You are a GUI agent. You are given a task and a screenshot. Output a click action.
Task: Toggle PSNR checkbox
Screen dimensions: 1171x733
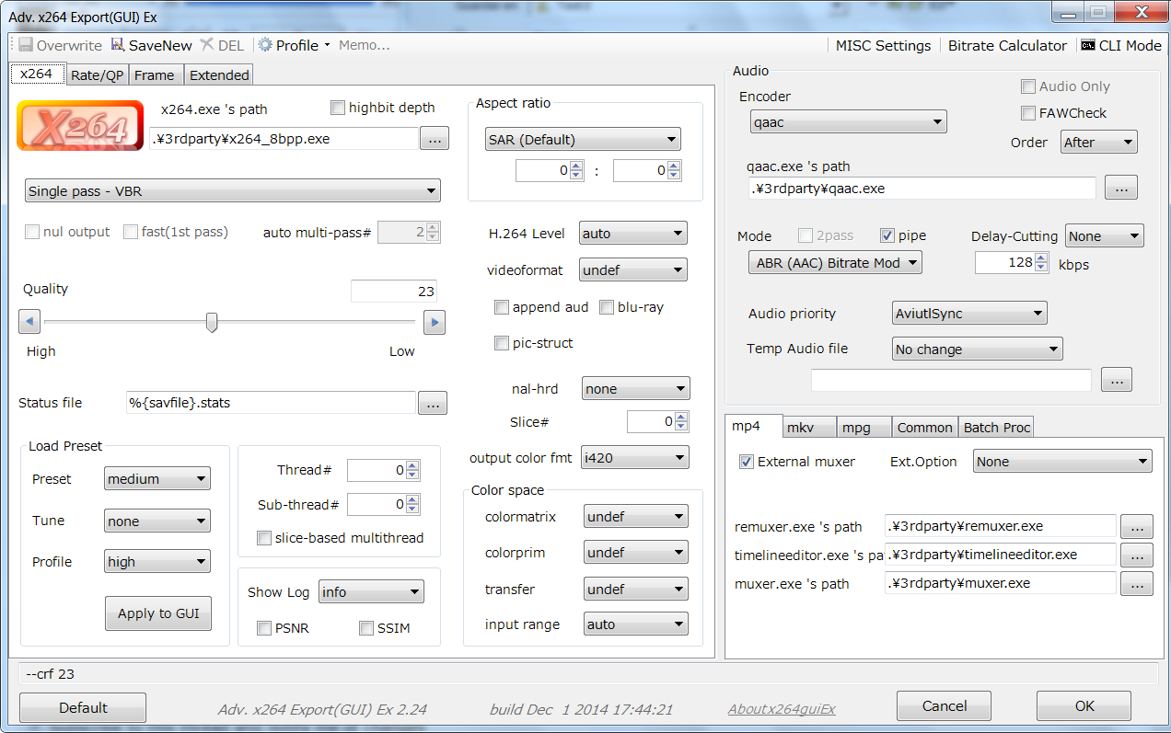click(264, 628)
